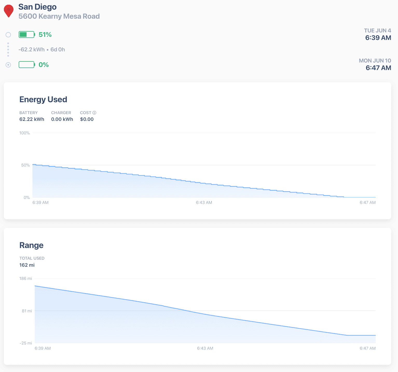Click the end-point target circle marker
The width and height of the screenshot is (398, 372).
click(x=8, y=65)
